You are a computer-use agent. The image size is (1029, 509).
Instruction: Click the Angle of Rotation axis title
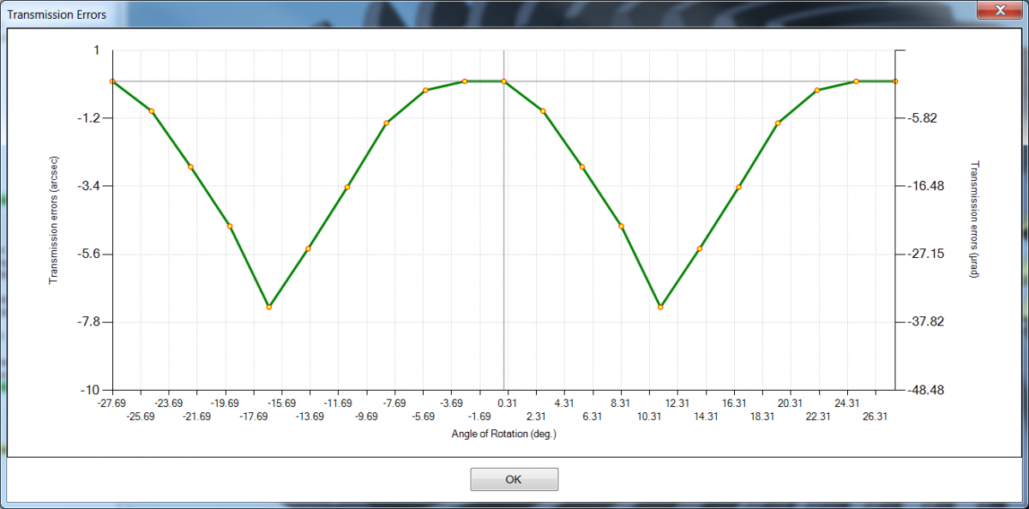(x=504, y=434)
